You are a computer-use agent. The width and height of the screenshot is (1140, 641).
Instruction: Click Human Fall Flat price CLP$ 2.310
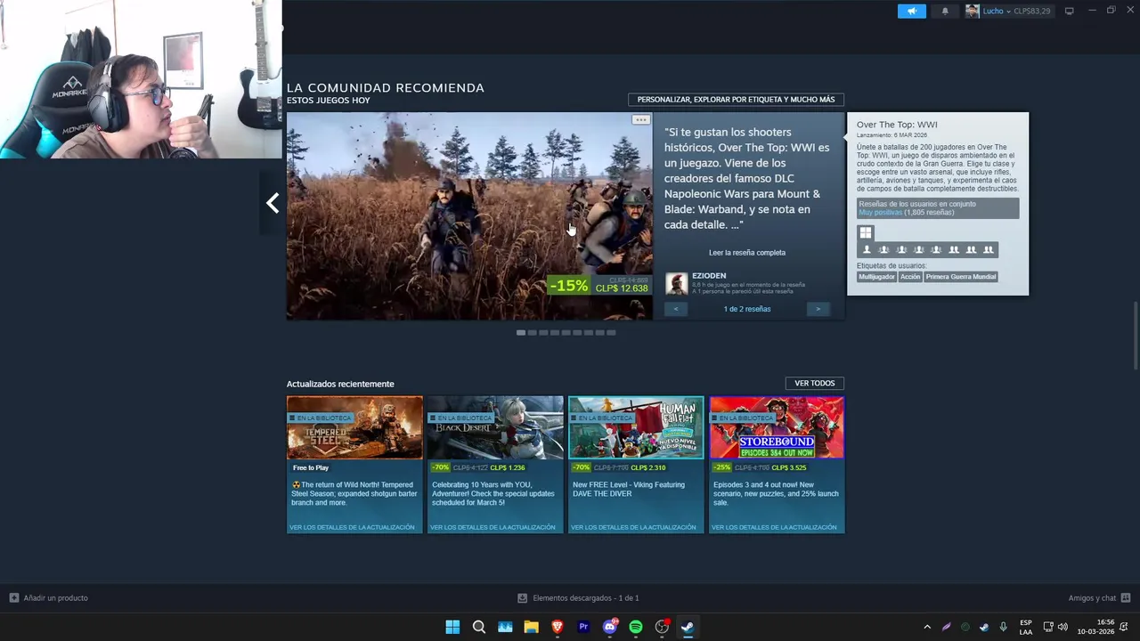click(x=648, y=467)
